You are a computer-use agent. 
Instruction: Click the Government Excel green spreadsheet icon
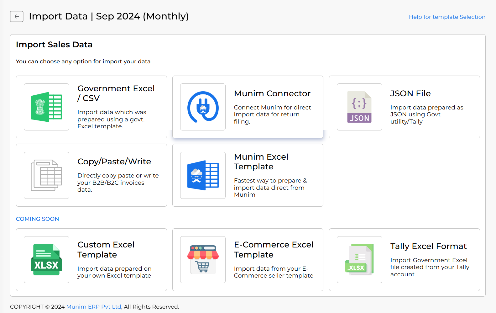pyautogui.click(x=46, y=107)
